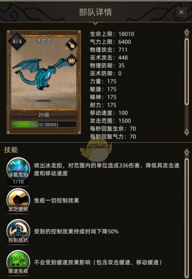Viewport: 192px width, 279px height.
Task: Click the 冰幼龙 dragon portrait
Action: pyautogui.click(x=44, y=72)
